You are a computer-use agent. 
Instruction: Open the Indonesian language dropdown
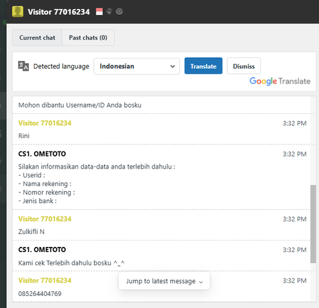pyautogui.click(x=137, y=66)
